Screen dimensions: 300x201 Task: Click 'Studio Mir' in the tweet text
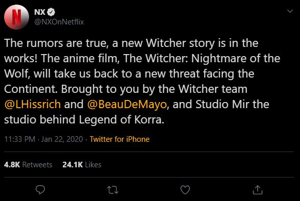coord(222,105)
